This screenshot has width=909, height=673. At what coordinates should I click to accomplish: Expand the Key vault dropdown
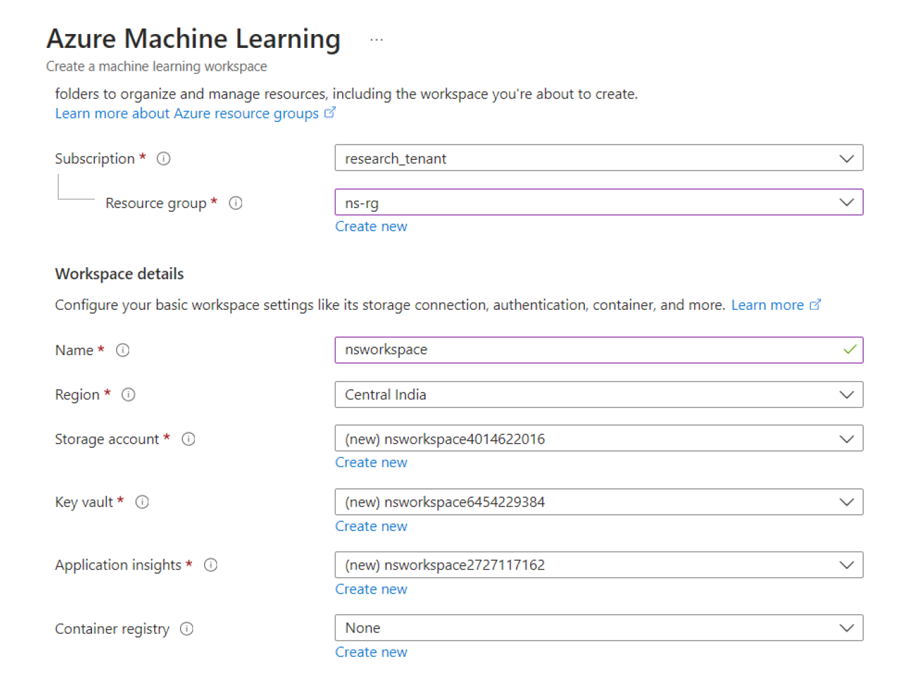coord(598,502)
